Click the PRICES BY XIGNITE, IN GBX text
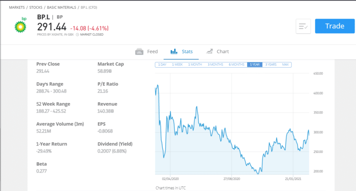 56,34
